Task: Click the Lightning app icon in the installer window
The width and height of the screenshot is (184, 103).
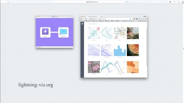Action: point(45,32)
